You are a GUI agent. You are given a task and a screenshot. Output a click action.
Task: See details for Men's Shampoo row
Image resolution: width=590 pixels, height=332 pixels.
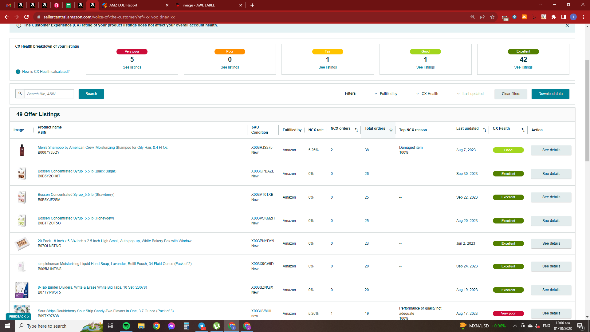(x=551, y=150)
